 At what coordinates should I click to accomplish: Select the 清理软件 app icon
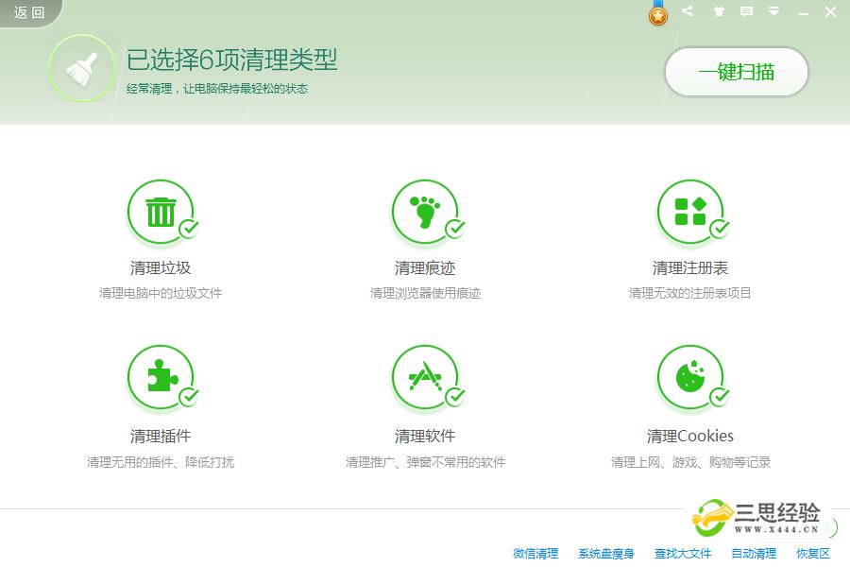click(425, 377)
